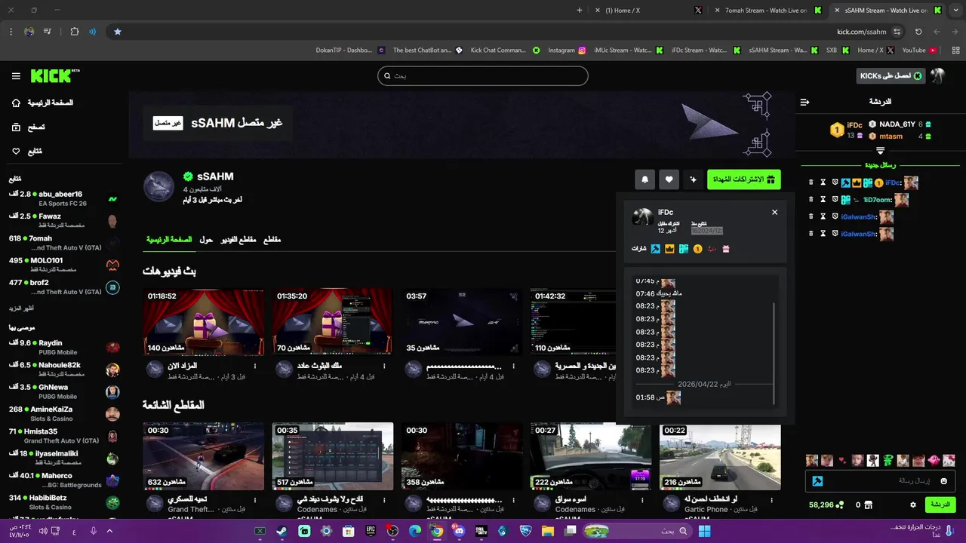Click the crown badge in iFDc card
966x543 pixels.
(x=669, y=249)
